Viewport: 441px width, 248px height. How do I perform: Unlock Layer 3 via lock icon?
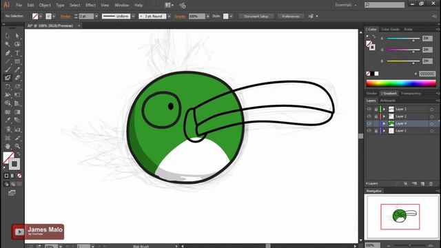tap(376, 109)
